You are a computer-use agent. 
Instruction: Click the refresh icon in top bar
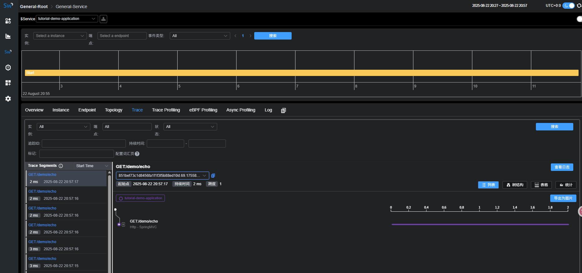[579, 6]
